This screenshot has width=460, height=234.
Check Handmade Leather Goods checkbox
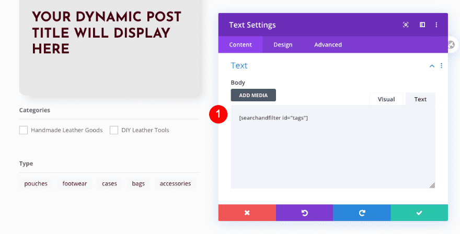point(24,130)
